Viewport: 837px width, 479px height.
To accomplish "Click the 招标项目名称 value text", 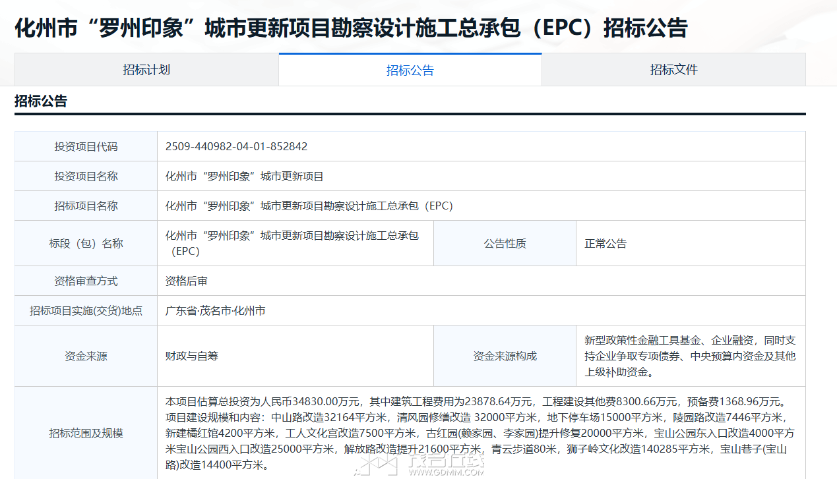I will 309,206.
